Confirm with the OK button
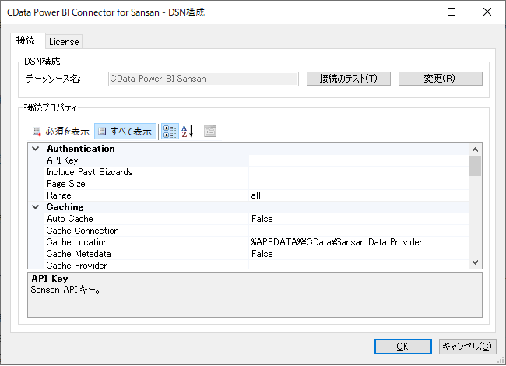Image resolution: width=506 pixels, height=366 pixels. pos(402,347)
